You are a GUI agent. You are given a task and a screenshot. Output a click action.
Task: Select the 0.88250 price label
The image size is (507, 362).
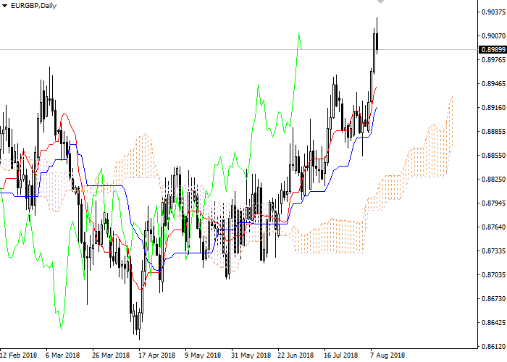click(x=493, y=180)
